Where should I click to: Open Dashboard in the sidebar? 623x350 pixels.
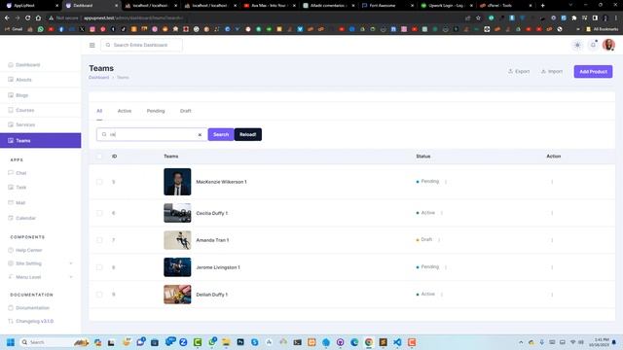pyautogui.click(x=28, y=65)
